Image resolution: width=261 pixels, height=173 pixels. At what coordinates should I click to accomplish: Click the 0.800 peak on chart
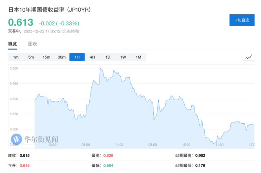coord(100,69)
